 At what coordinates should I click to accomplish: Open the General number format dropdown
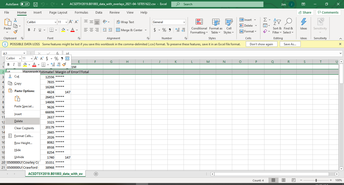(x=184, y=22)
